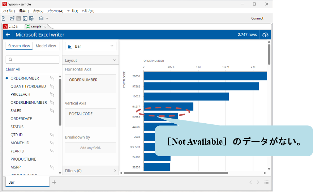Click the chart vertical scrollbar thumb
The image size is (313, 192).
(x=269, y=54)
